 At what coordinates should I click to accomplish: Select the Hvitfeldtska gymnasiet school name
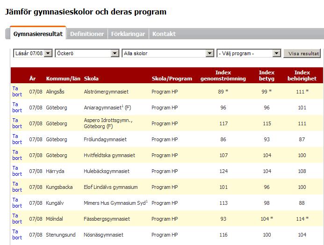coord(109,155)
